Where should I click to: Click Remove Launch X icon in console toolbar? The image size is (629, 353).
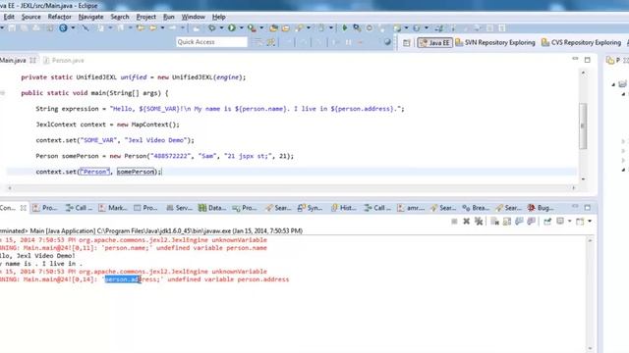[x=466, y=221]
